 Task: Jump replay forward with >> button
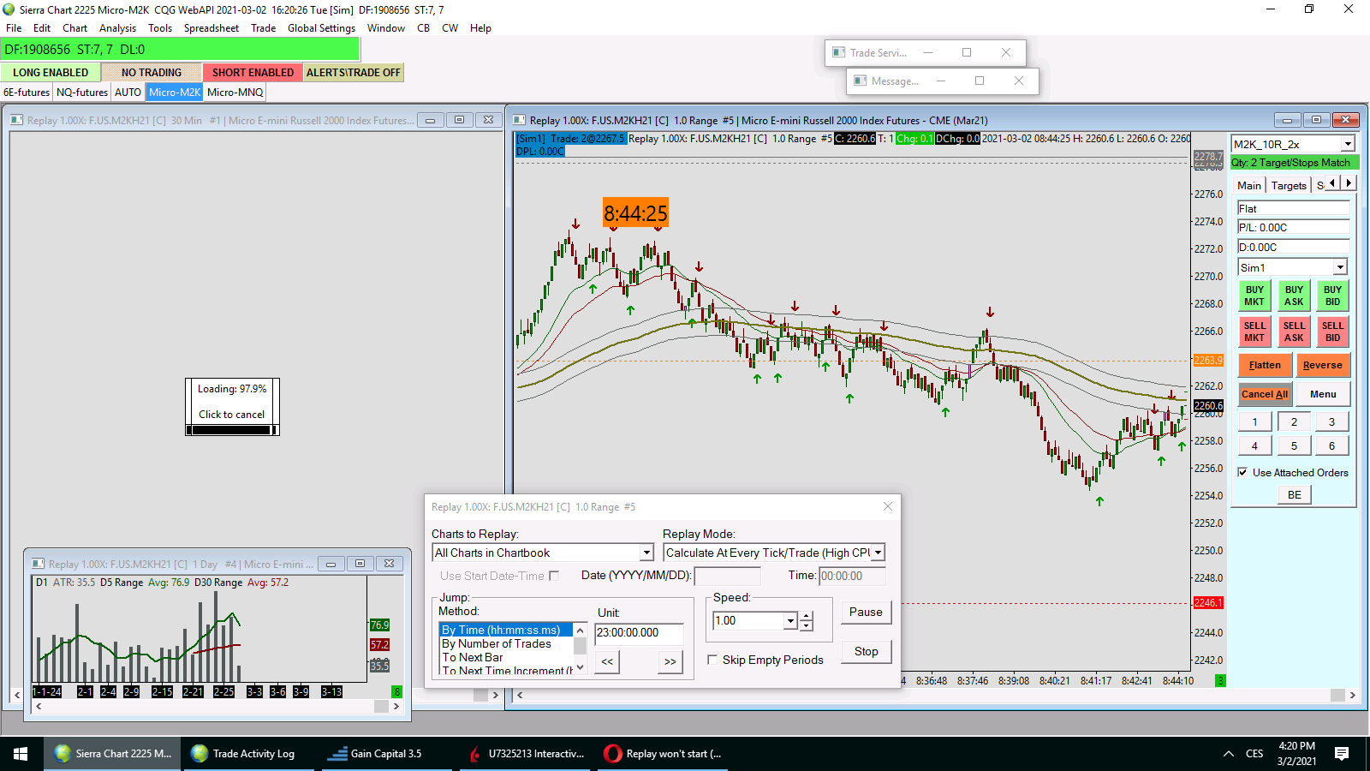click(x=670, y=661)
